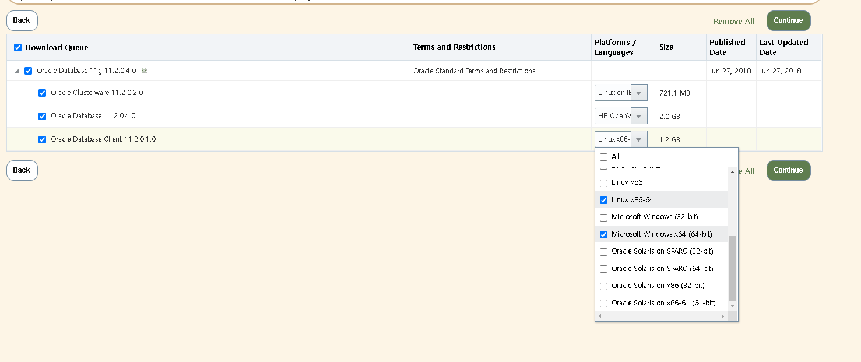Click the Oracle Database Client 11.2.0.1.0 label
861x362 pixels.
pyautogui.click(x=103, y=139)
